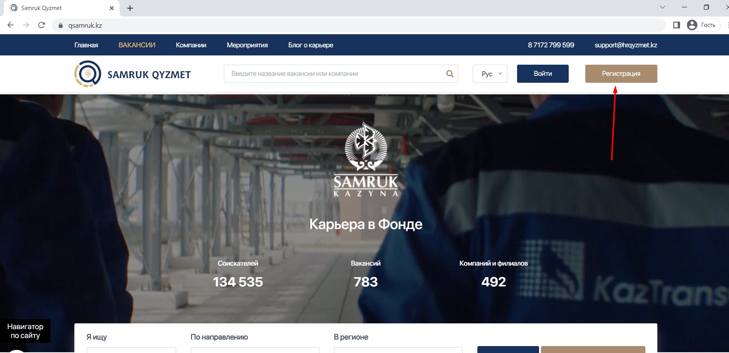Open the Навигатор по сайту widget
The image size is (729, 353).
point(25,331)
